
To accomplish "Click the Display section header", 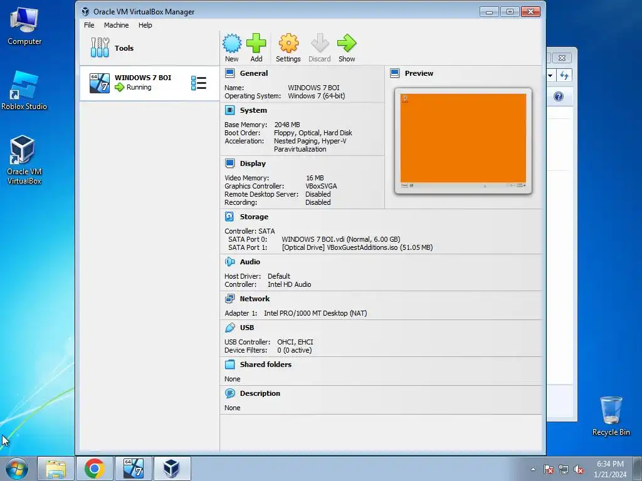I will point(253,163).
